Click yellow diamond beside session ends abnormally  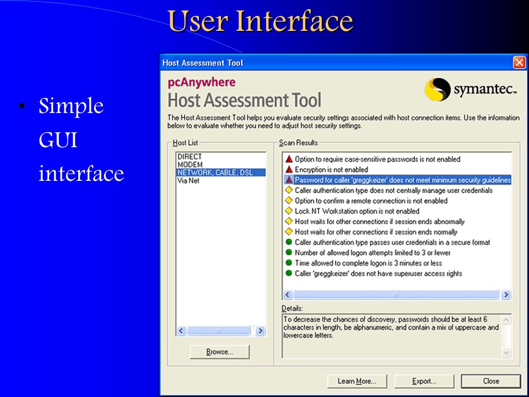tap(289, 222)
